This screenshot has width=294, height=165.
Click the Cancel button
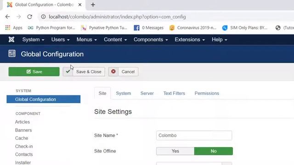123,71
